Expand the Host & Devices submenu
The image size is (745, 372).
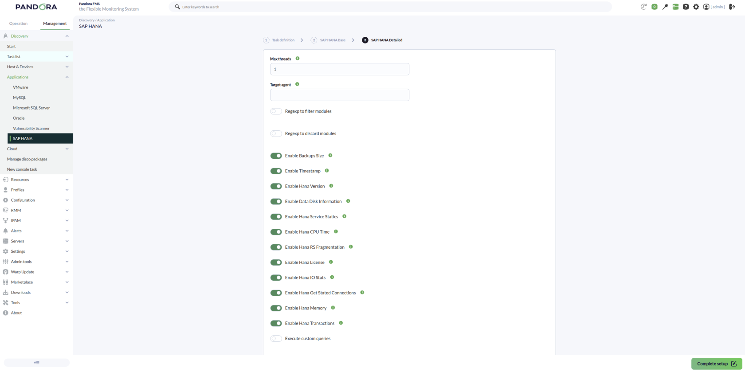[67, 67]
